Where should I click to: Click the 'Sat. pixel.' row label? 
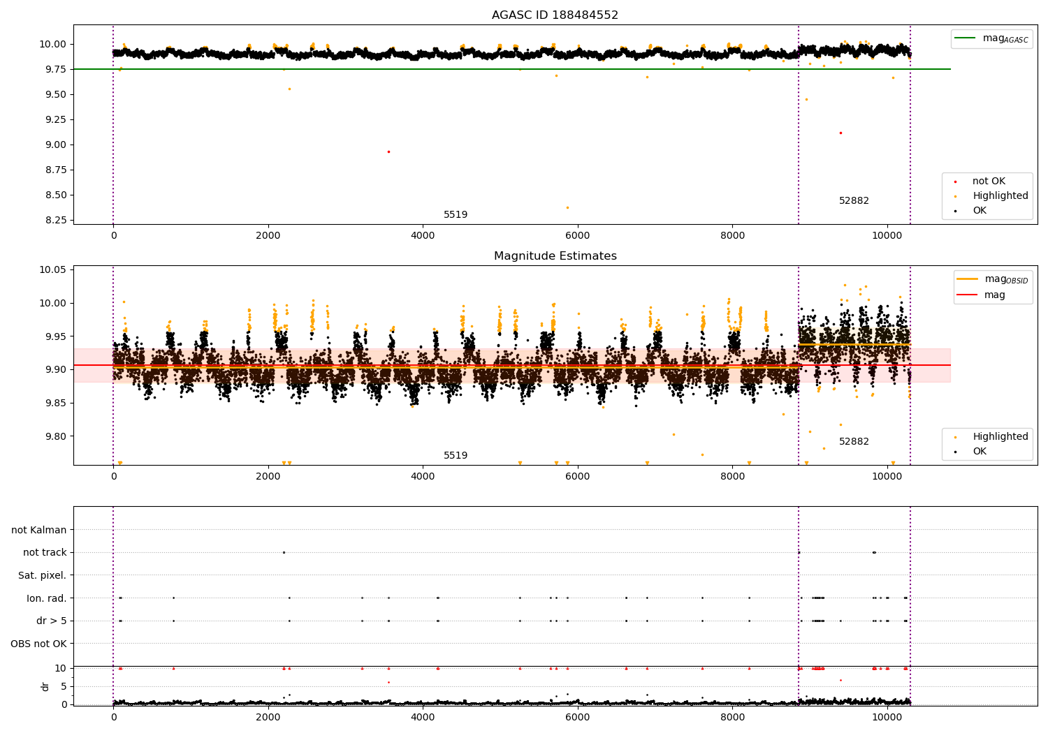(43, 576)
